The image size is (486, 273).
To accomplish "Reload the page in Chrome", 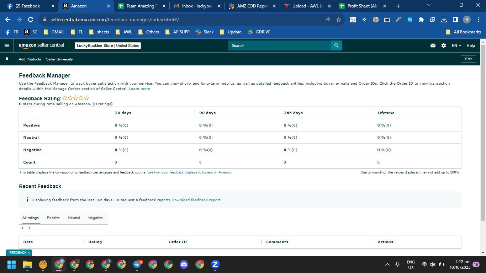I will (31, 20).
